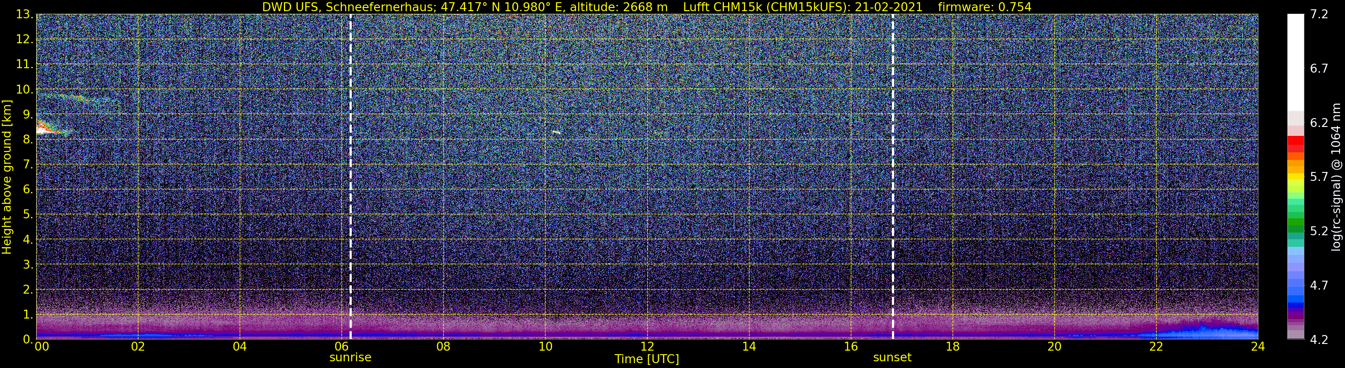Click the 2. height axis tick label
The image size is (1345, 368).
tap(27, 290)
